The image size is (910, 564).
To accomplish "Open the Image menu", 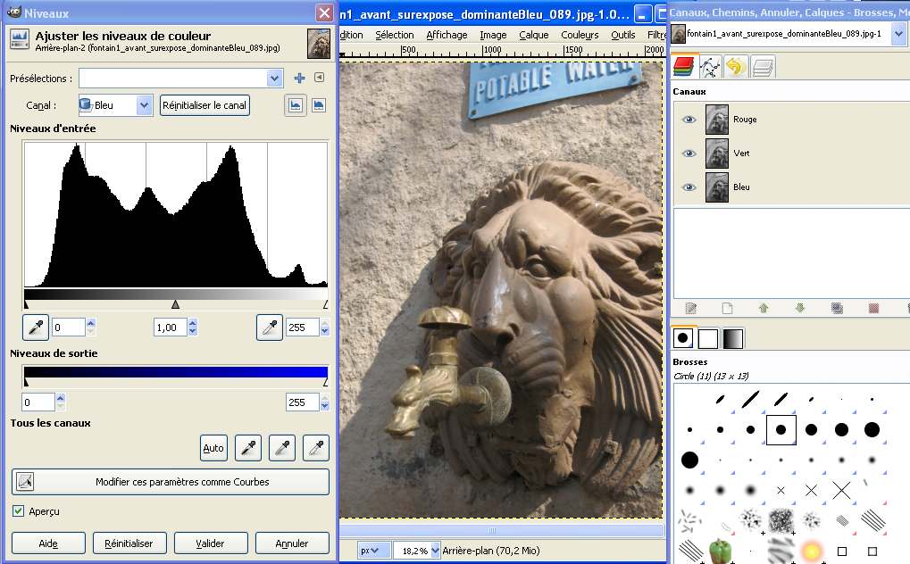I will pos(493,36).
